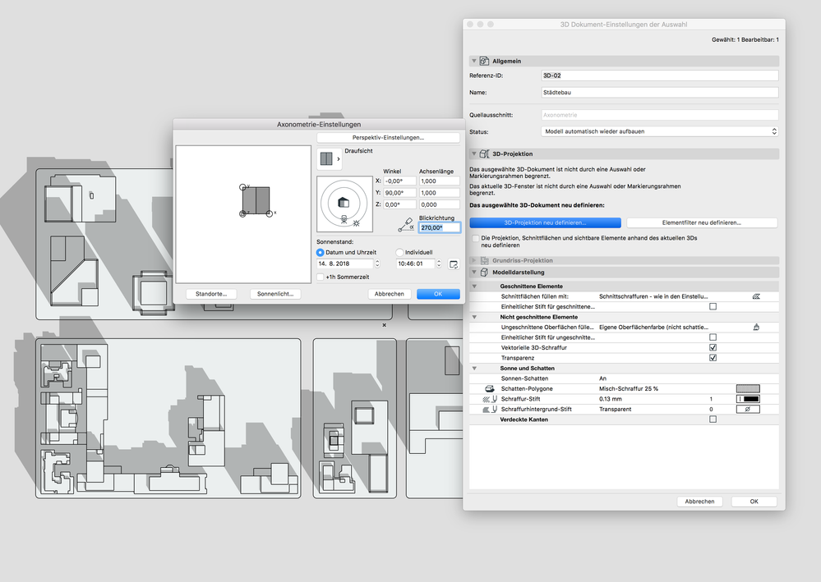Image resolution: width=821 pixels, height=582 pixels.
Task: Click the Schnittschraffuren hatch icon
Action: click(x=755, y=296)
